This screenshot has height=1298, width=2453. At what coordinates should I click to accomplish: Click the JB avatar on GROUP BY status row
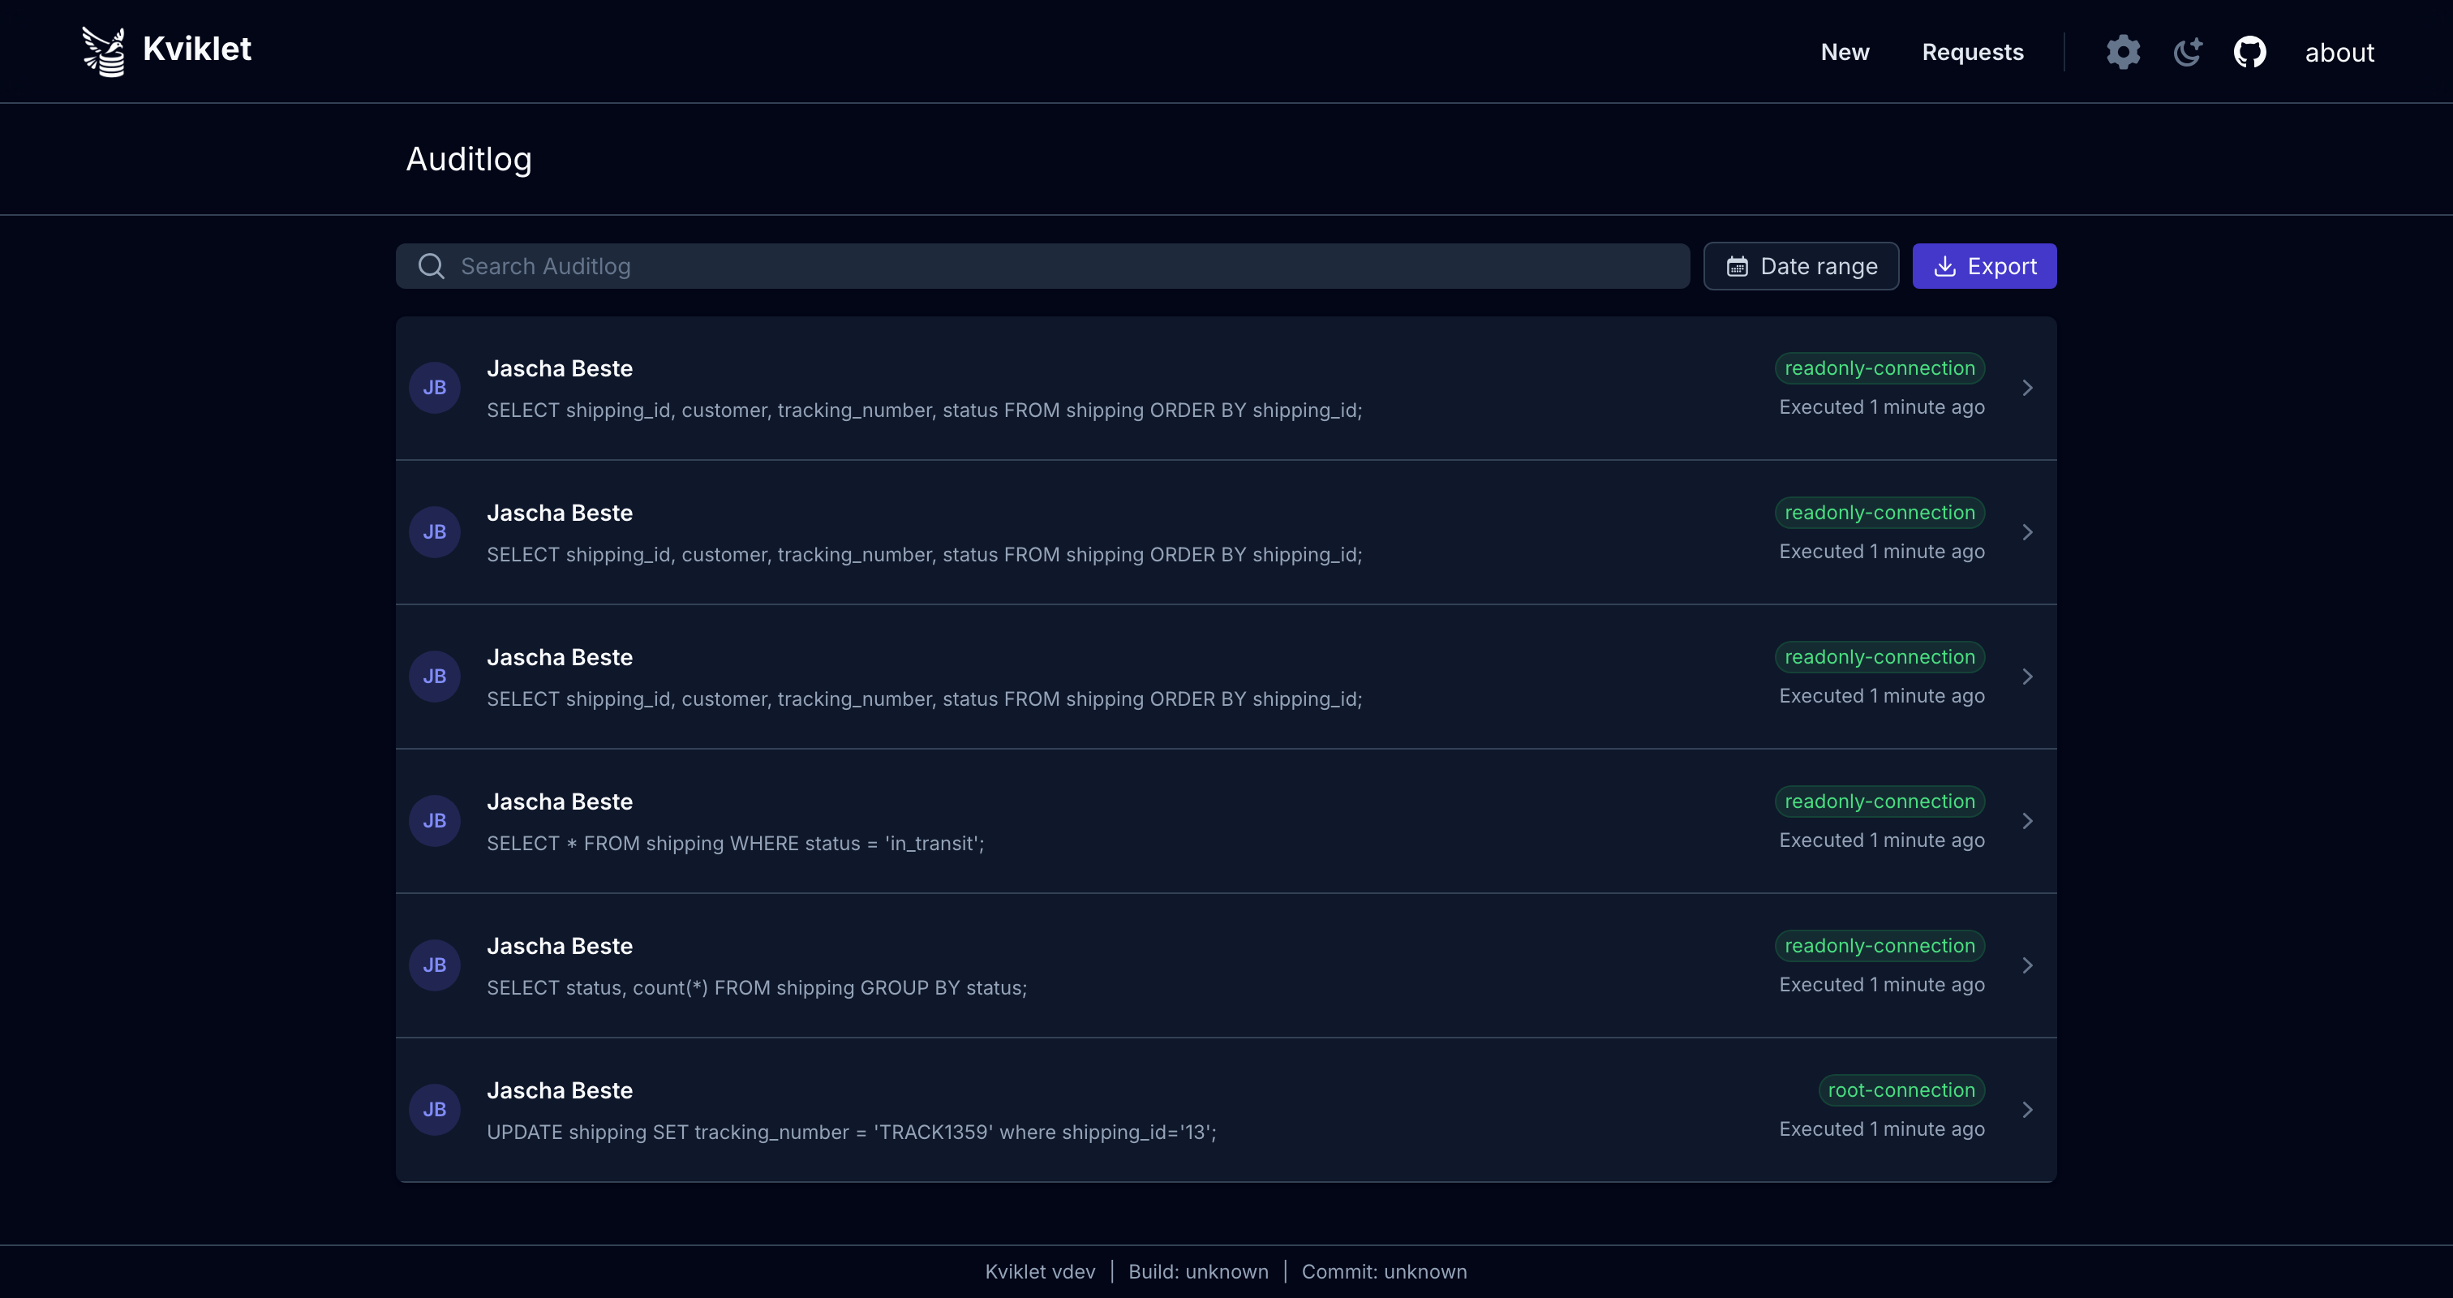434,965
